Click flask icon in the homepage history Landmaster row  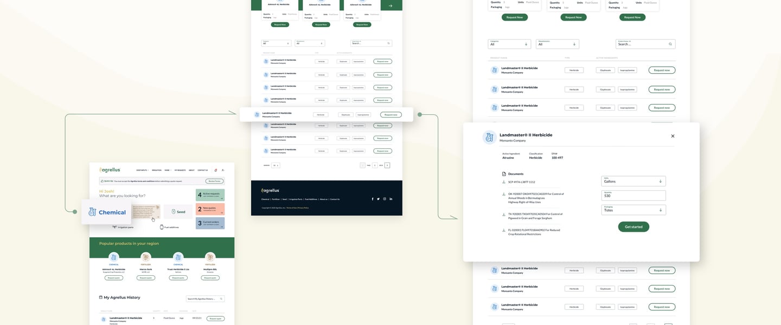(x=104, y=320)
